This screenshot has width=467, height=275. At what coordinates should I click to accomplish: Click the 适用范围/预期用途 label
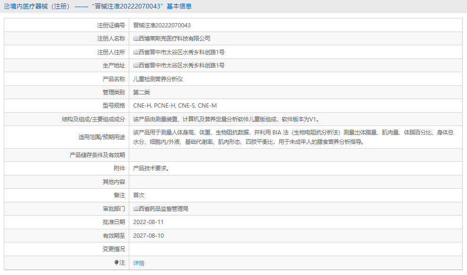pyautogui.click(x=101, y=137)
